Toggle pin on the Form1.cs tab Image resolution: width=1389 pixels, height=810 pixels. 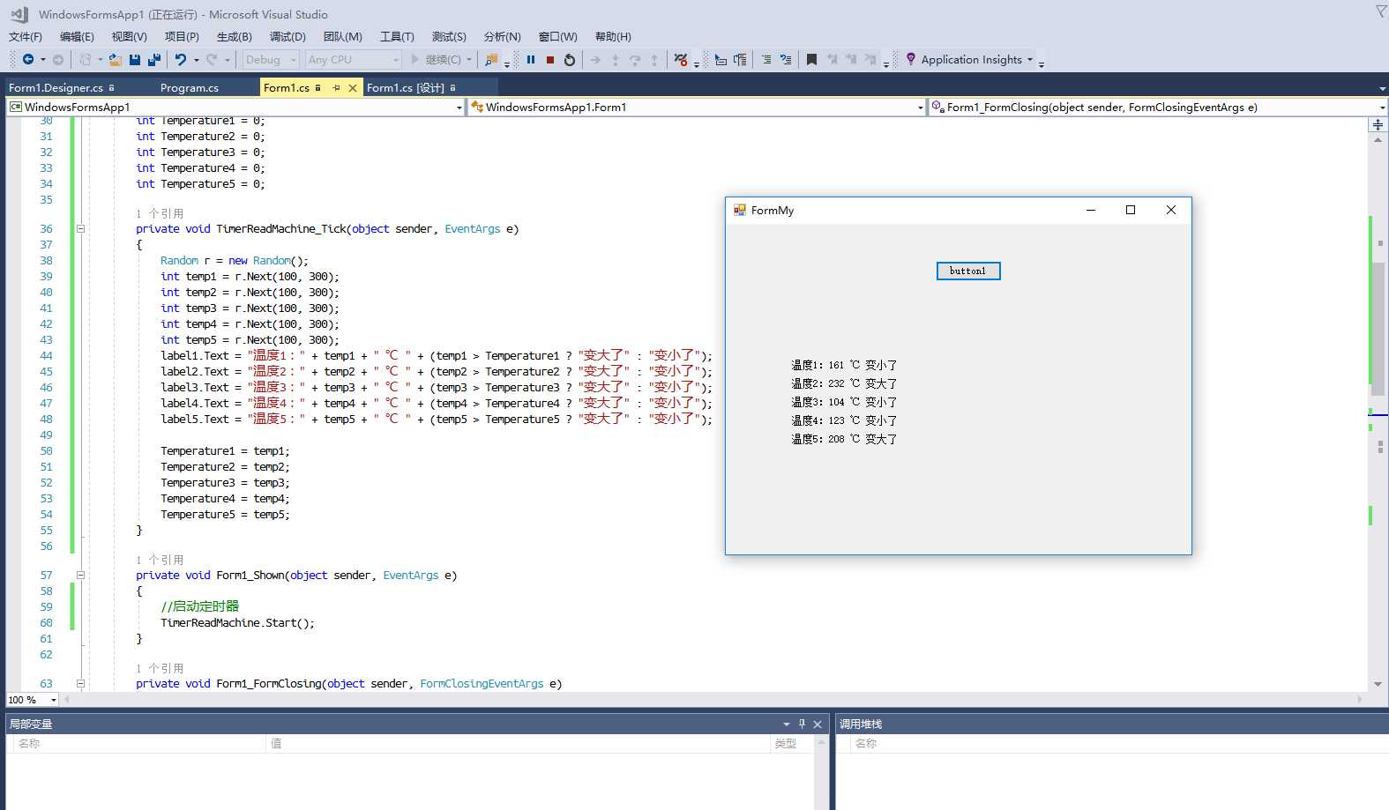click(336, 88)
